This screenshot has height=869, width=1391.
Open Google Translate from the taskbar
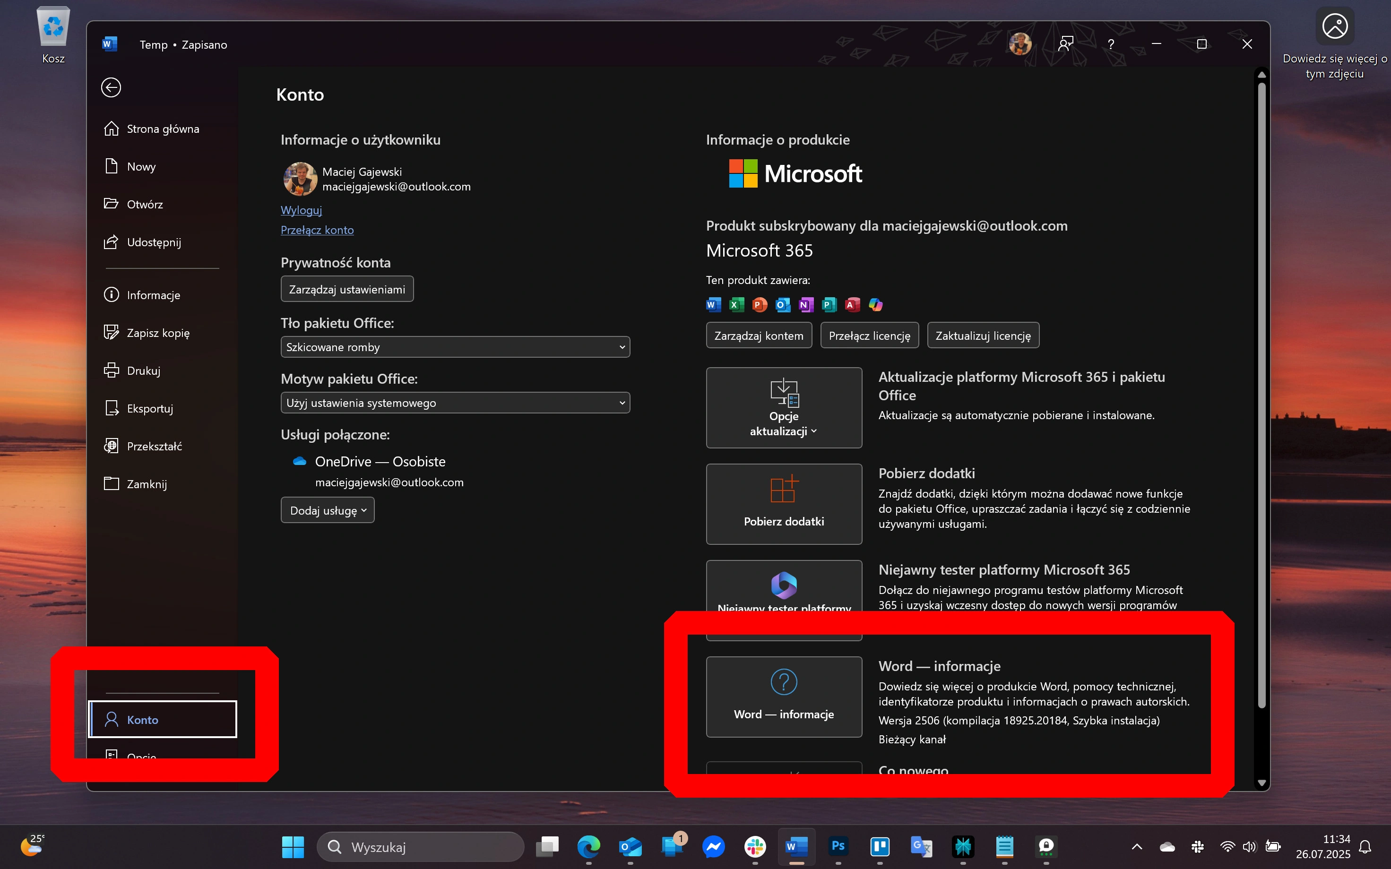point(921,847)
